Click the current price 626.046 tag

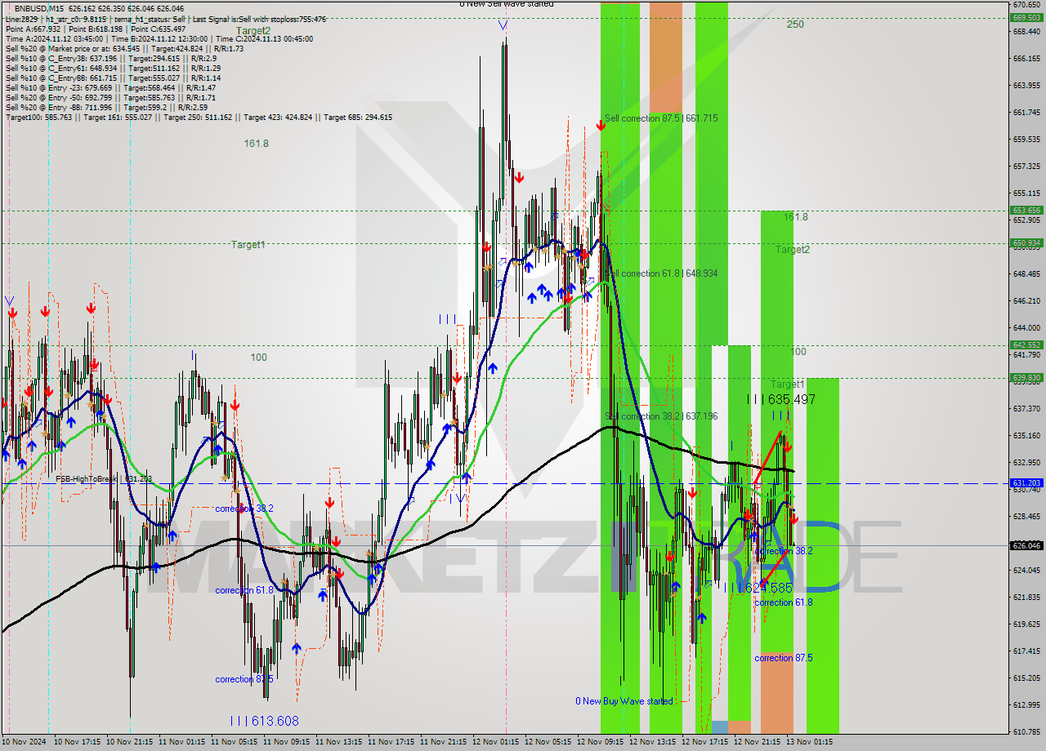(1026, 545)
